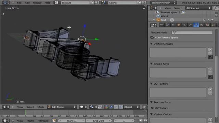Open 3D viewport Mesh menu

pos(41,107)
